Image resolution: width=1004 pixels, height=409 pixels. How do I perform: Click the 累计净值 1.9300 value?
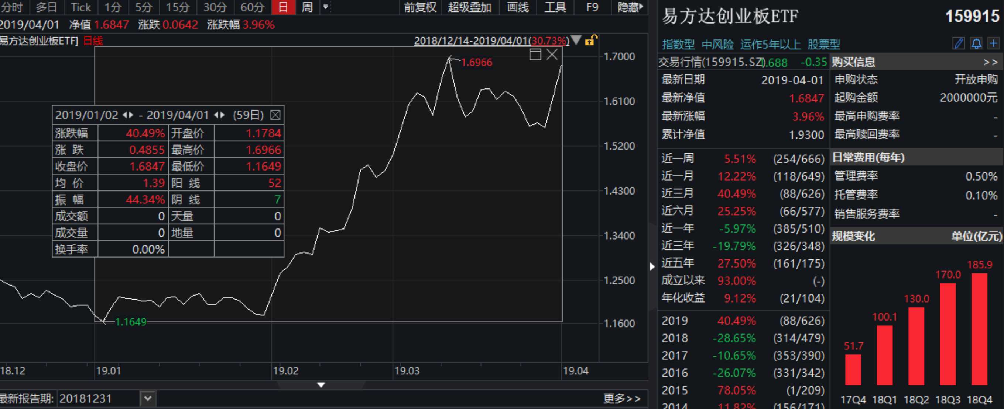(806, 134)
